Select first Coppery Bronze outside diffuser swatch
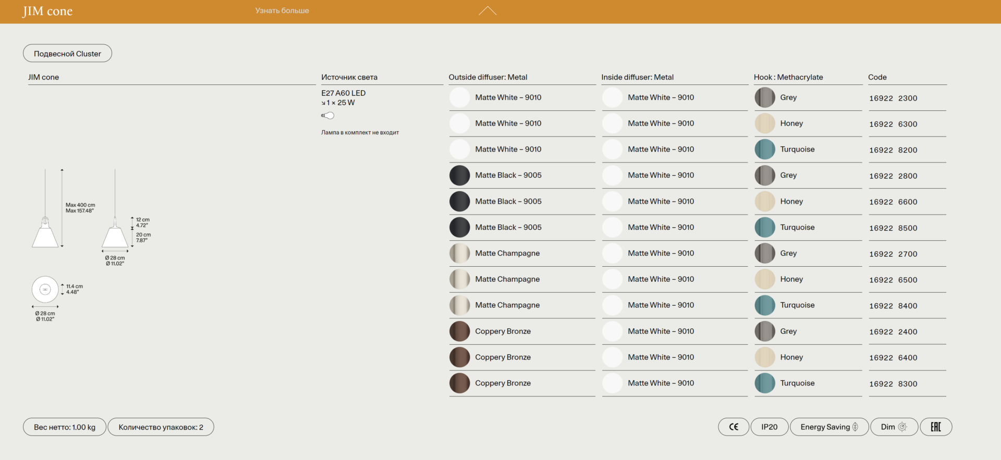The width and height of the screenshot is (1001, 460). (x=460, y=331)
